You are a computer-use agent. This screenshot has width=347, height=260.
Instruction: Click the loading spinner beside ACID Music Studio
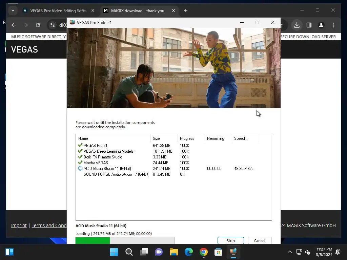coord(80,169)
